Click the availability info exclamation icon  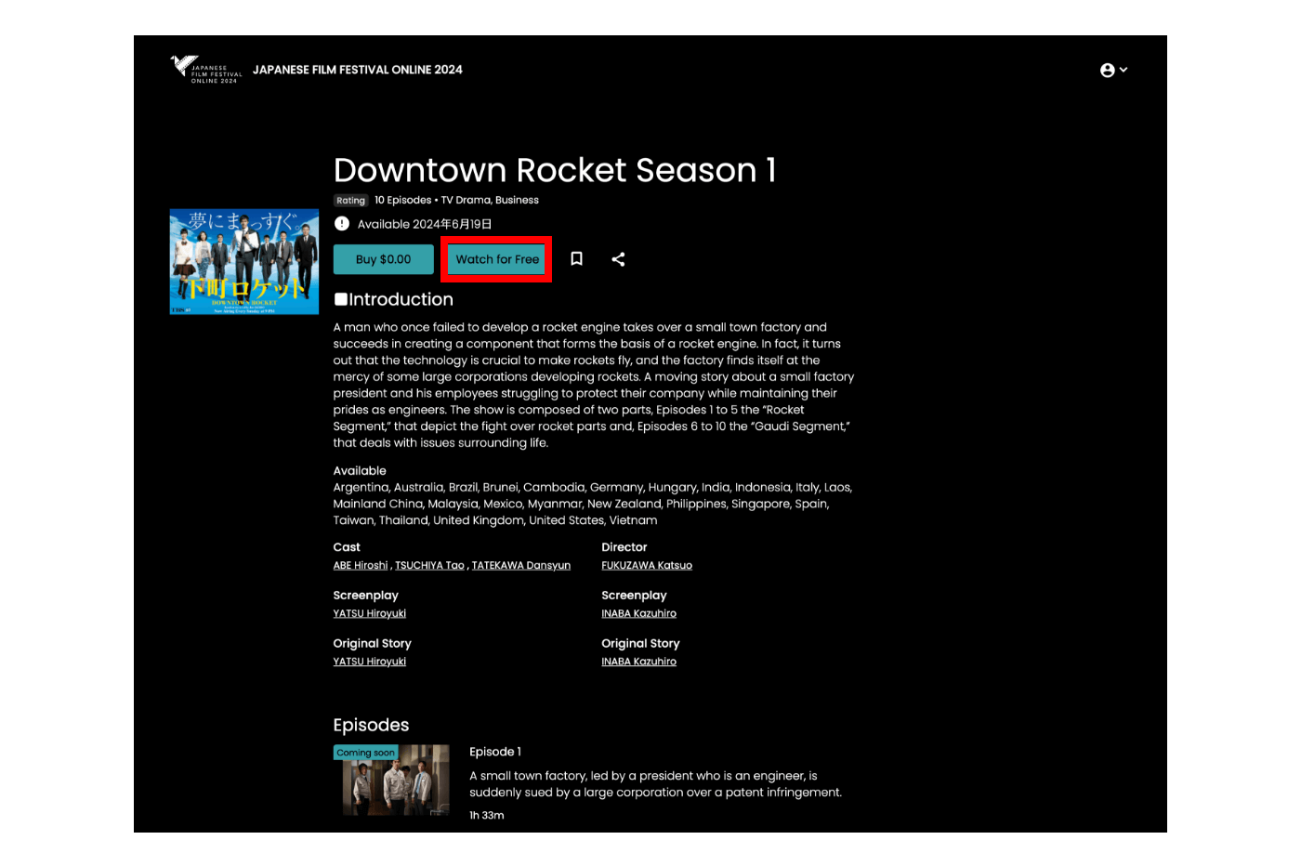342,224
